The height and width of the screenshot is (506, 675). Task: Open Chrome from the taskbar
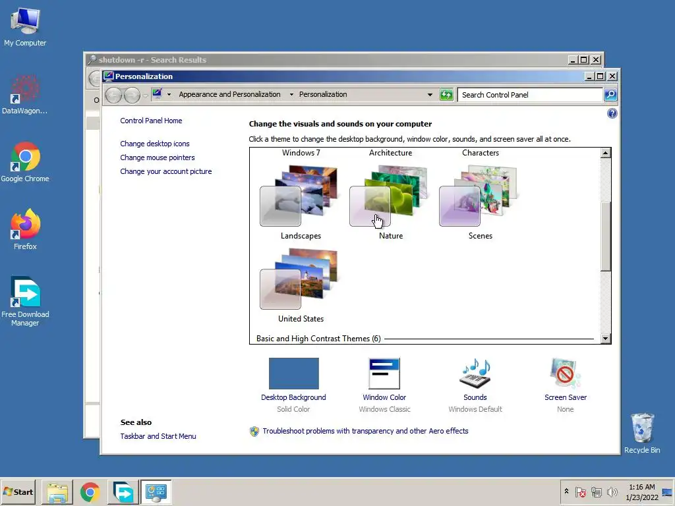point(90,492)
